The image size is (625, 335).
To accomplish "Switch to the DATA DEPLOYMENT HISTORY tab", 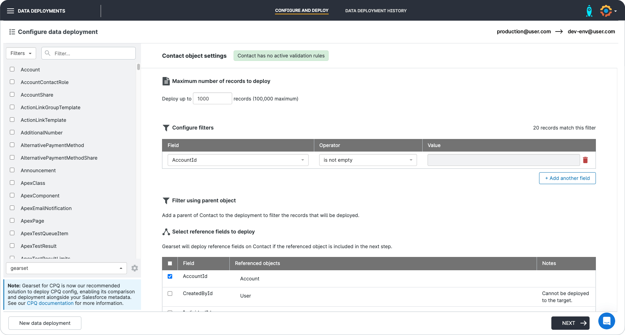I will (376, 11).
